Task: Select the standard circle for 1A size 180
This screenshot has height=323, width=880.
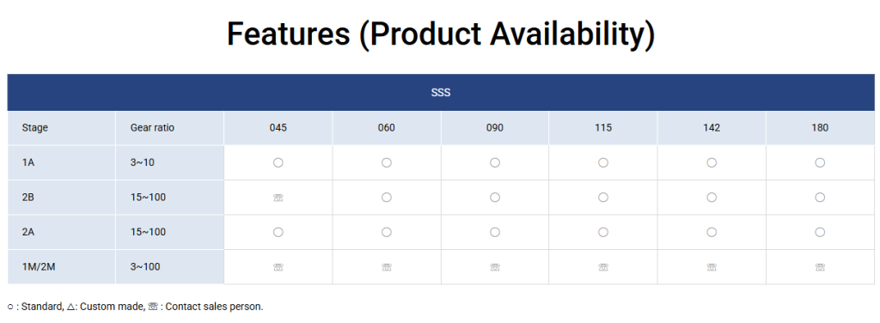Action: 820,162
